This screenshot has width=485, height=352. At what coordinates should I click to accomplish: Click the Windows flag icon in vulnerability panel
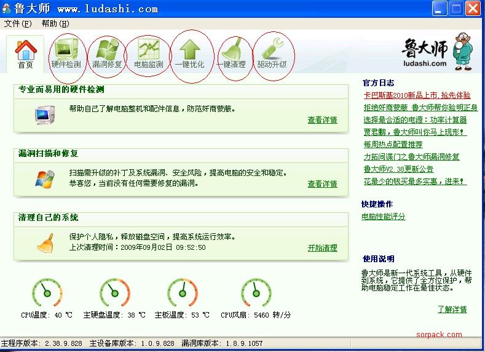[44, 178]
